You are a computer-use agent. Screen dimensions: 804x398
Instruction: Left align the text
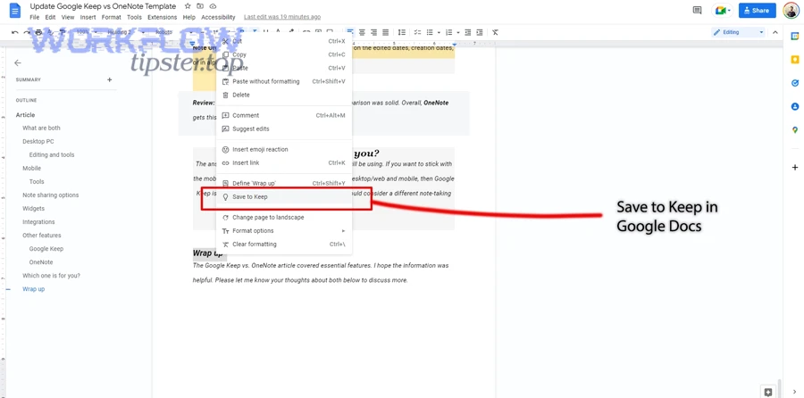pyautogui.click(x=349, y=32)
